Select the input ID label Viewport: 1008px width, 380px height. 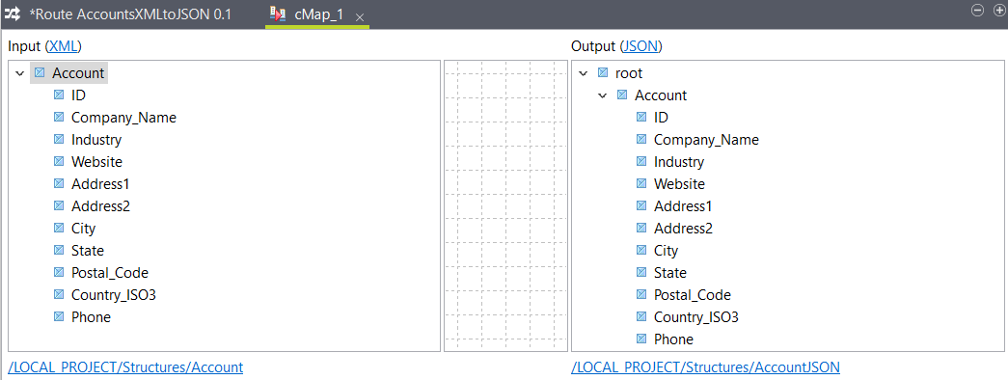pyautogui.click(x=78, y=95)
